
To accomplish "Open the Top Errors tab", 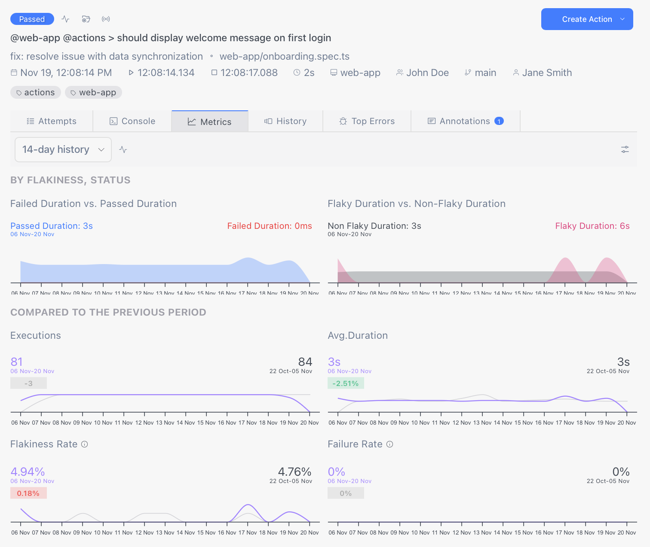I will [x=367, y=121].
